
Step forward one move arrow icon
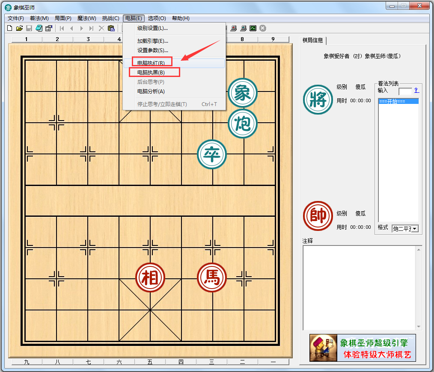pos(81,28)
